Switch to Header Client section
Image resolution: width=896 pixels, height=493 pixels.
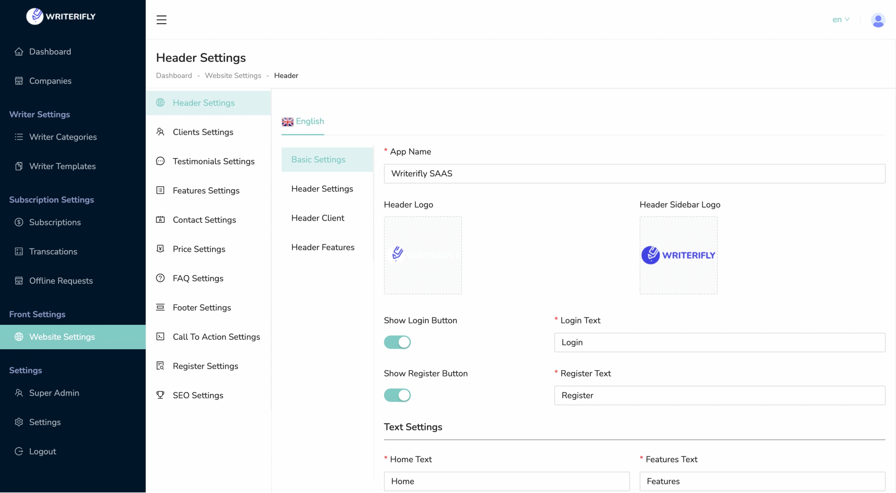pyautogui.click(x=318, y=218)
